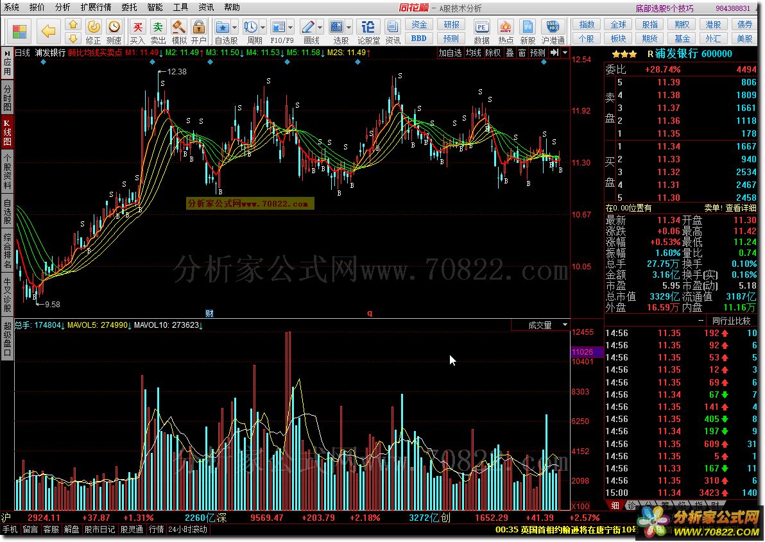Viewport: 765px width, 542px height.
Task: Click 24小时滚动 in the bottom bar
Action: [187, 529]
